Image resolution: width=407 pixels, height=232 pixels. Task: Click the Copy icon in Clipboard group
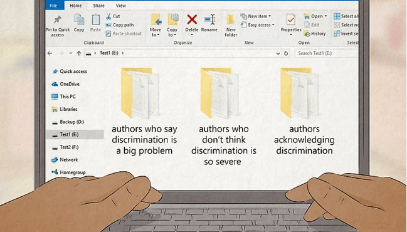[x=79, y=20]
